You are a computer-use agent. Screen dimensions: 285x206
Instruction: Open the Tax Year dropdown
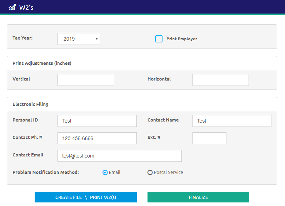point(79,39)
